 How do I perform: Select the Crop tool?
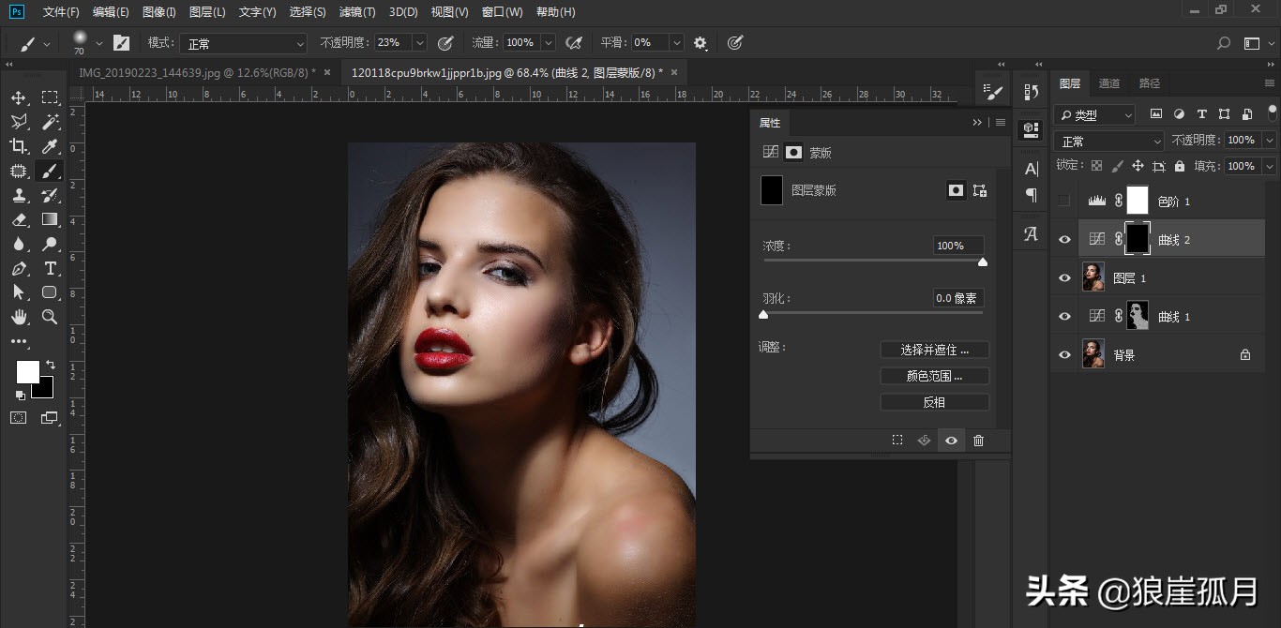point(19,146)
